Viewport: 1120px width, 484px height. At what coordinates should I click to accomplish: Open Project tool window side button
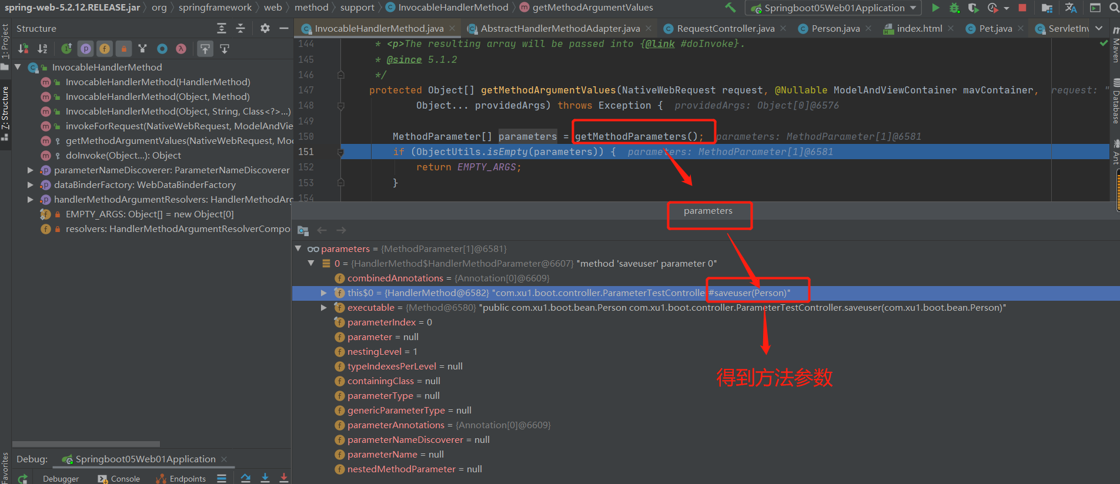pyautogui.click(x=5, y=46)
